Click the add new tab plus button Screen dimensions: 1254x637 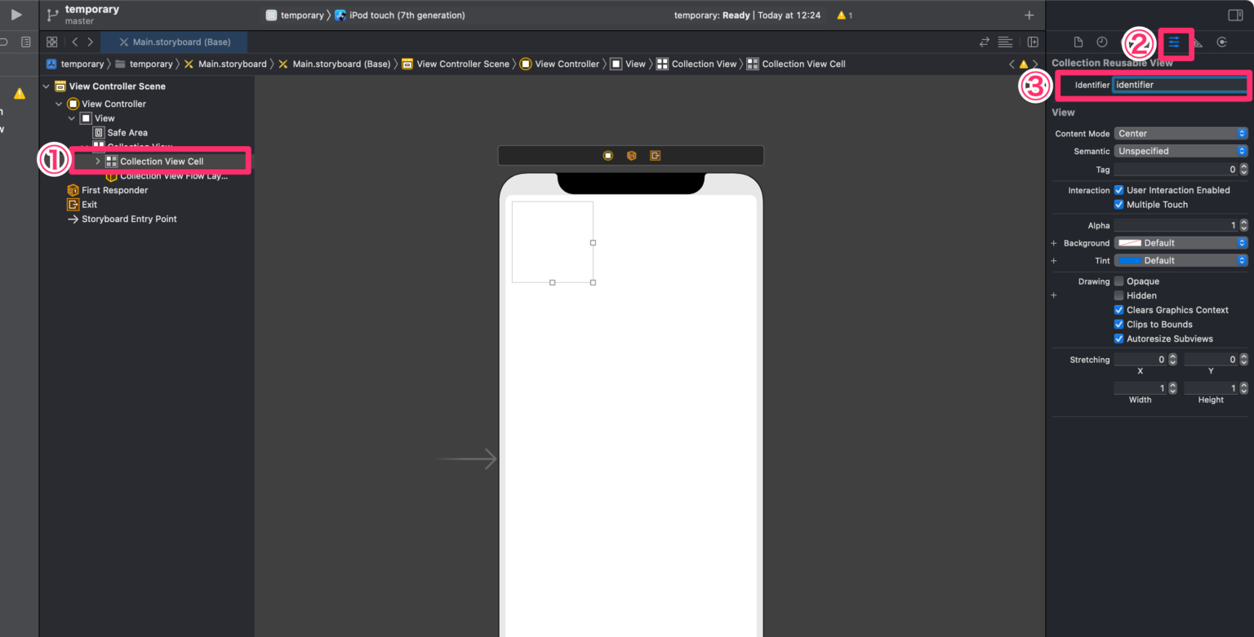tap(1029, 15)
